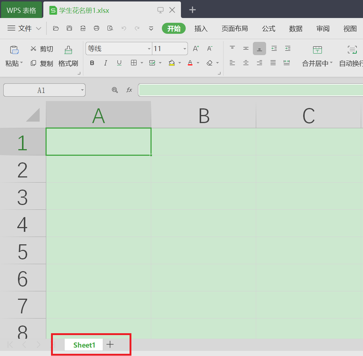Screen dimensions: 363x356
Task: Switch to the 公式 ribbon tab
Action: point(269,29)
